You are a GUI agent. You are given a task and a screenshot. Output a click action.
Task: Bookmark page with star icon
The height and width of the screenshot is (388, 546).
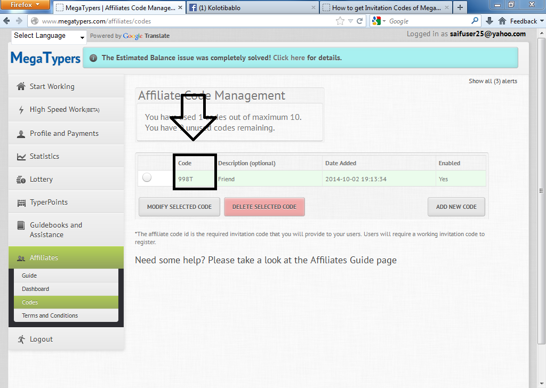pos(340,21)
